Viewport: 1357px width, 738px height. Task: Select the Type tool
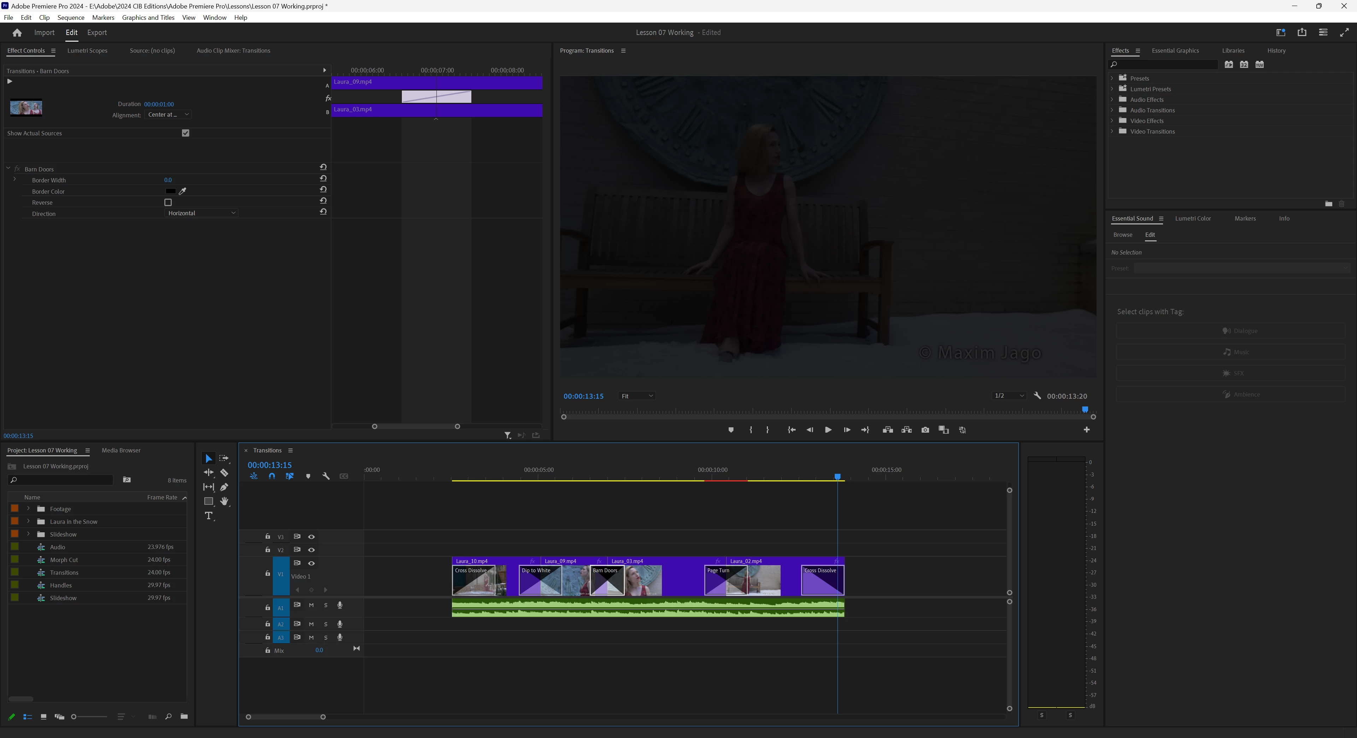208,516
